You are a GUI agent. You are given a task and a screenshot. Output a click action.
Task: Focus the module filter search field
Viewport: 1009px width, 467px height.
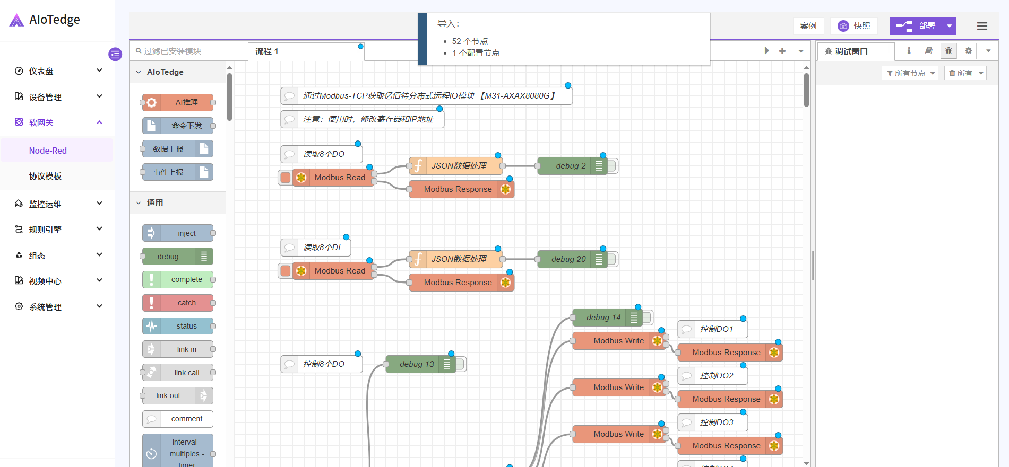tap(183, 51)
